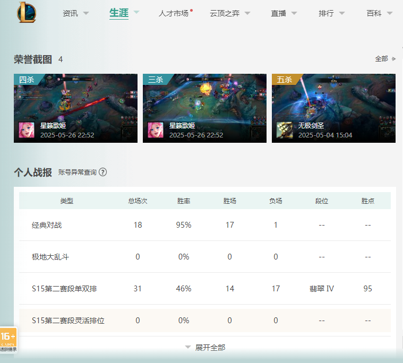Open the 百科 menu
Image resolution: width=403 pixels, height=363 pixels.
374,13
